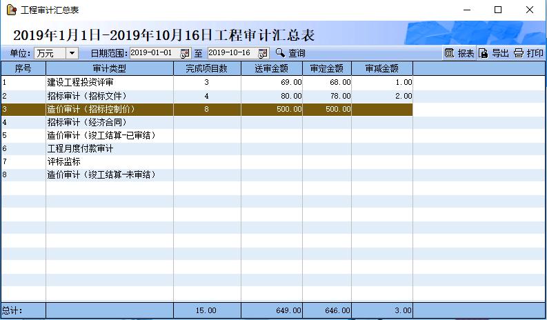The width and height of the screenshot is (547, 320).
Task: Click the 报表 report icon
Action: coord(449,53)
